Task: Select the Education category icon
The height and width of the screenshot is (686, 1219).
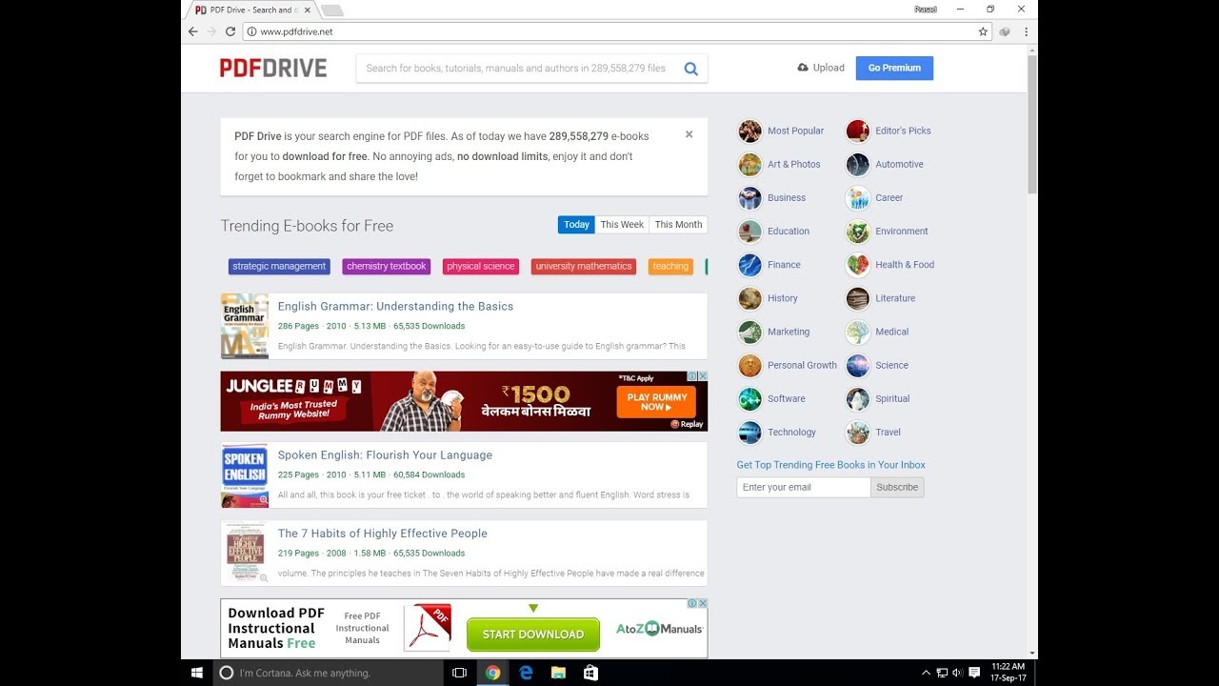Action: (x=749, y=231)
